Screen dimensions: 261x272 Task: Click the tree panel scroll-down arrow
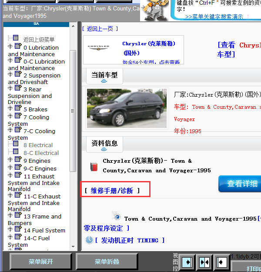click(x=73, y=246)
